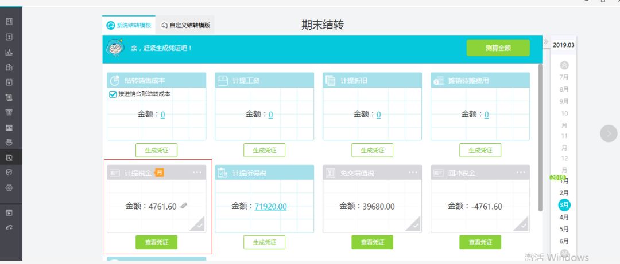
Task: Open the stamp icon in sidebar
Action: click(10, 142)
